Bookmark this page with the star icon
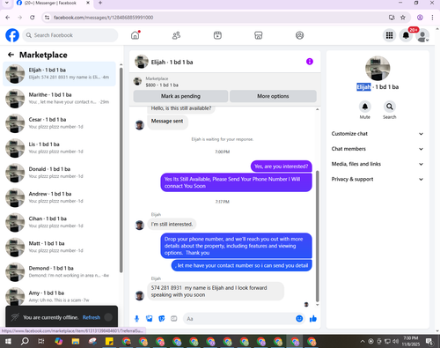 pyautogui.click(x=403, y=18)
